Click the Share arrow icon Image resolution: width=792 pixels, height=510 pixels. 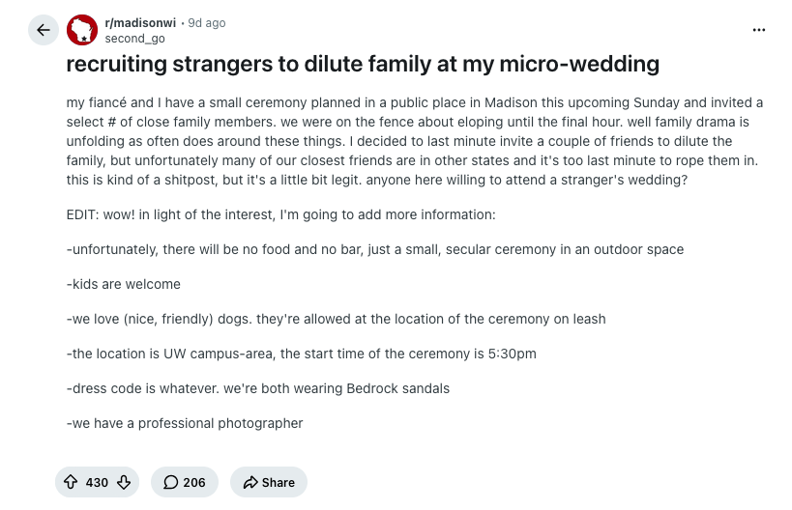250,482
